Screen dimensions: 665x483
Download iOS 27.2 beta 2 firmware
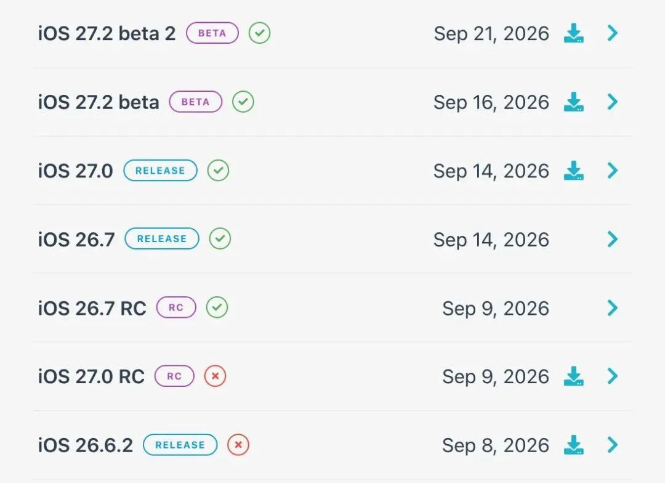click(573, 33)
